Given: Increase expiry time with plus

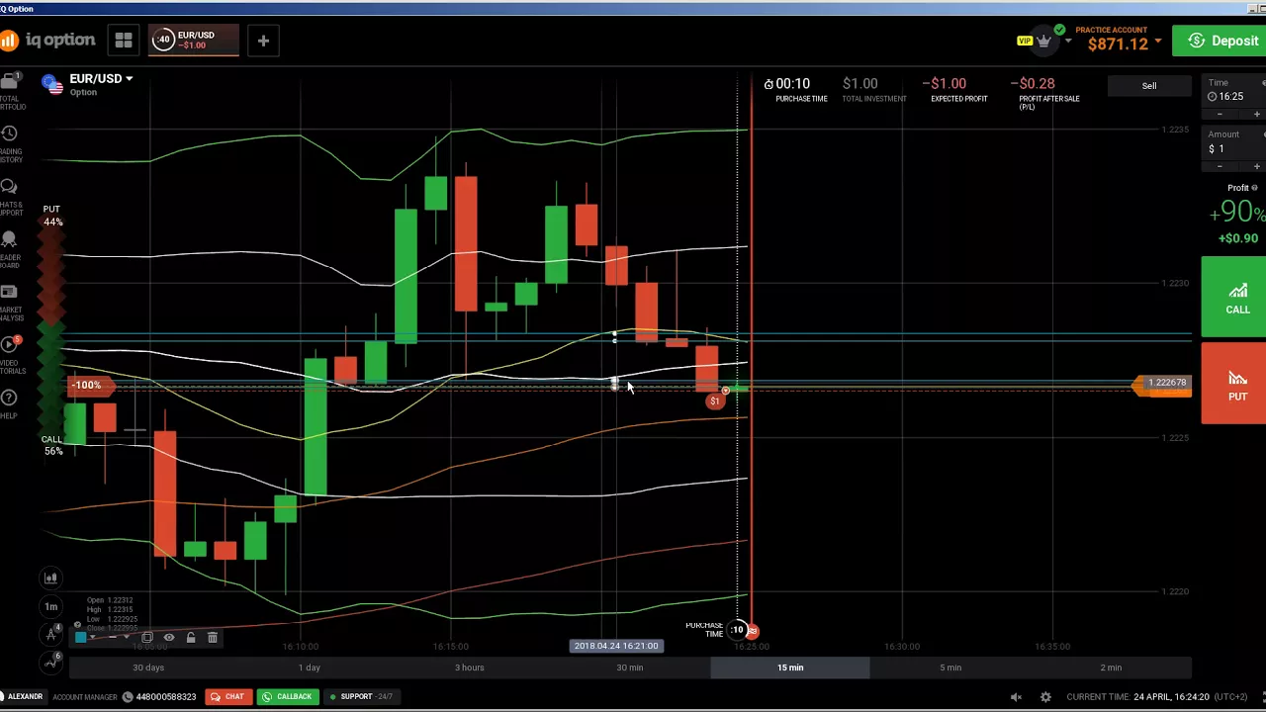Looking at the screenshot, I should pyautogui.click(x=1257, y=114).
